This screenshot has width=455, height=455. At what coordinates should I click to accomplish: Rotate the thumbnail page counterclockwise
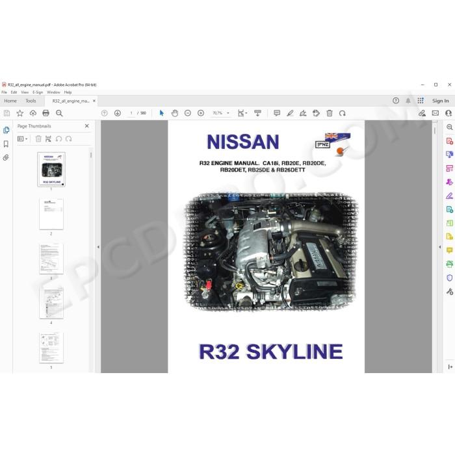coord(58,138)
